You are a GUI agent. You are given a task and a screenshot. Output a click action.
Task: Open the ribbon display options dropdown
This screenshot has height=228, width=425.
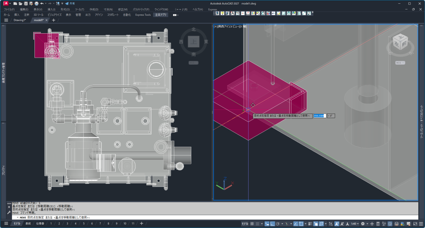click(176, 15)
